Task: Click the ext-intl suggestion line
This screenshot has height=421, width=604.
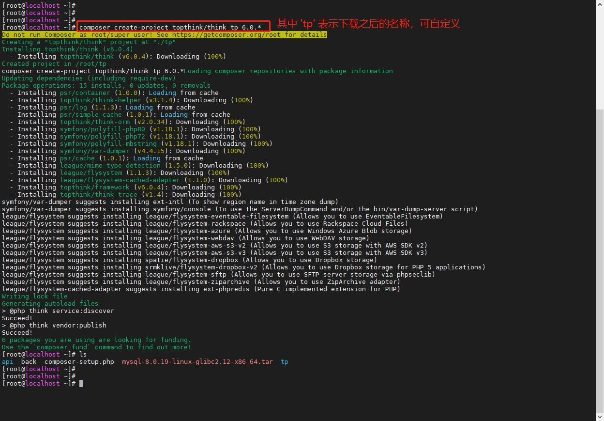Action: (x=170, y=202)
